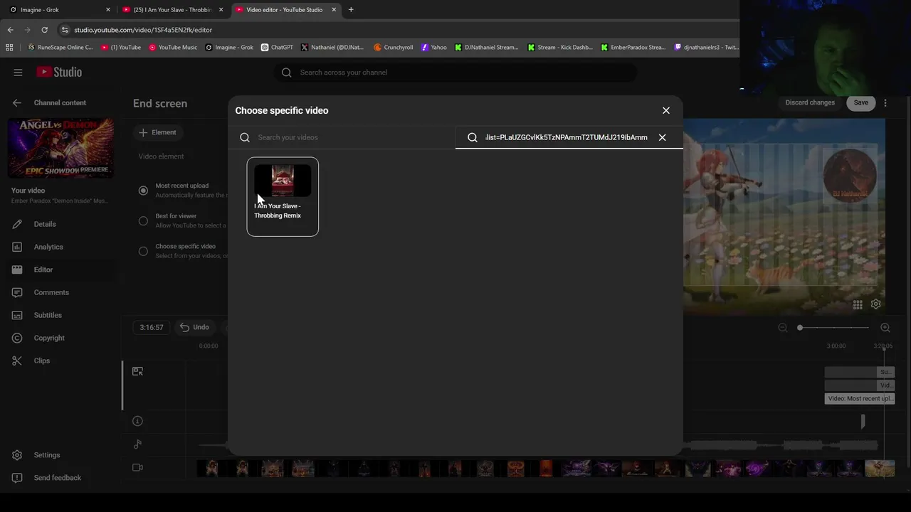This screenshot has width=911, height=512.
Task: Open the three-dot options menu beside Save
Action: coord(885,103)
